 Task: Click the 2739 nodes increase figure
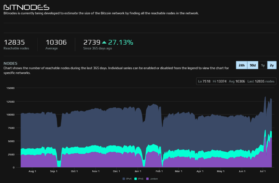point(92,43)
